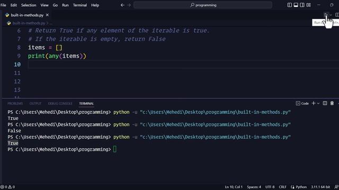Click comment 'Return True if any element'
Viewport: 339px width, 190px height.
pos(119,31)
